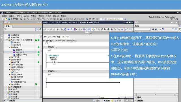Expand the PLC 变量 folder
This screenshot has height=102, width=181.
pyautogui.click(x=9, y=62)
